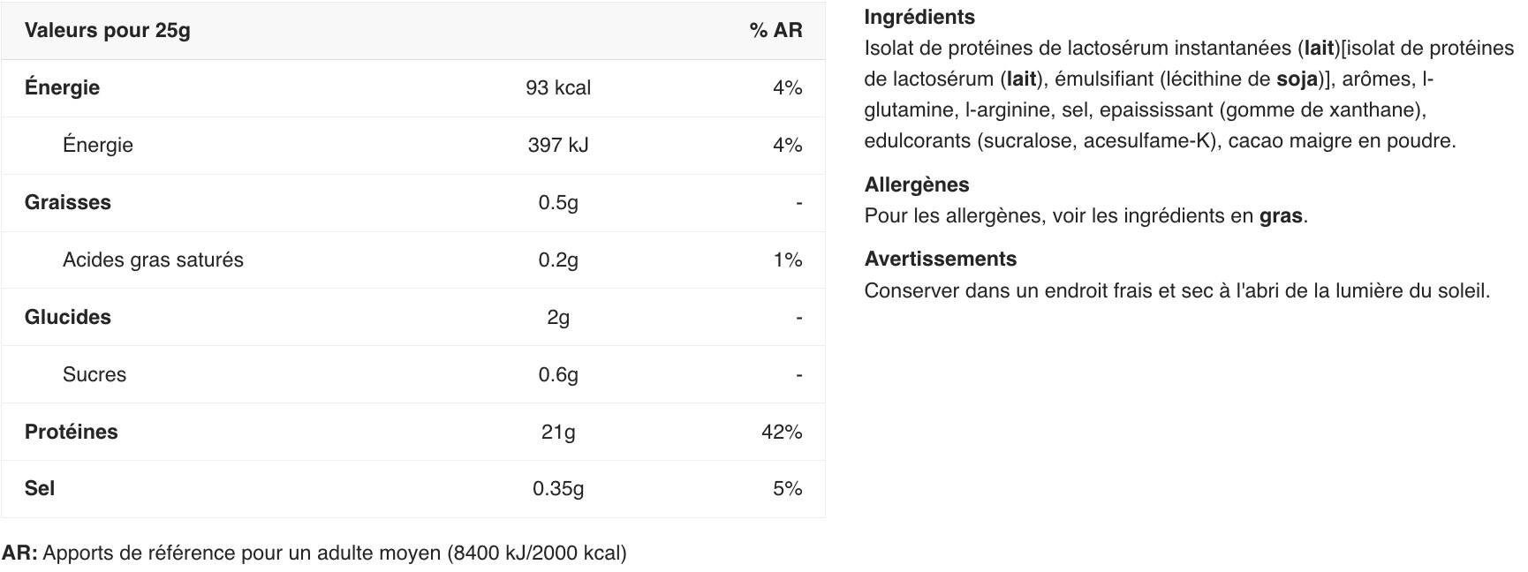Click the 93 kcal energy value

coord(558,87)
